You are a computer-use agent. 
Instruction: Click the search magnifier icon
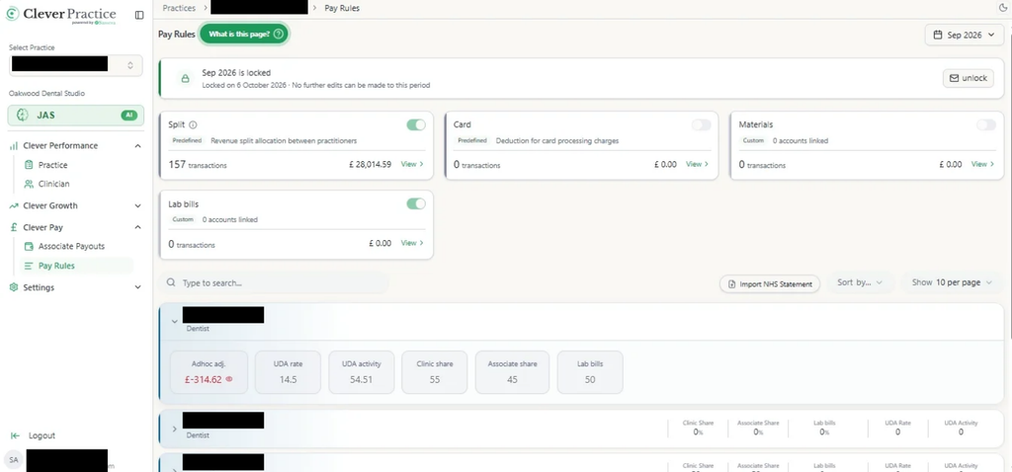[170, 283]
